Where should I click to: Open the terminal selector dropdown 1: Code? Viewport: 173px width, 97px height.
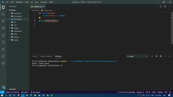coord(137,56)
